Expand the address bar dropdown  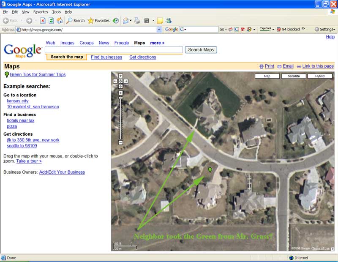point(159,30)
